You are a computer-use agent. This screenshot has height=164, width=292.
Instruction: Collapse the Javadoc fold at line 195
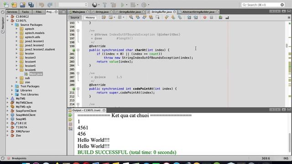click(78, 31)
